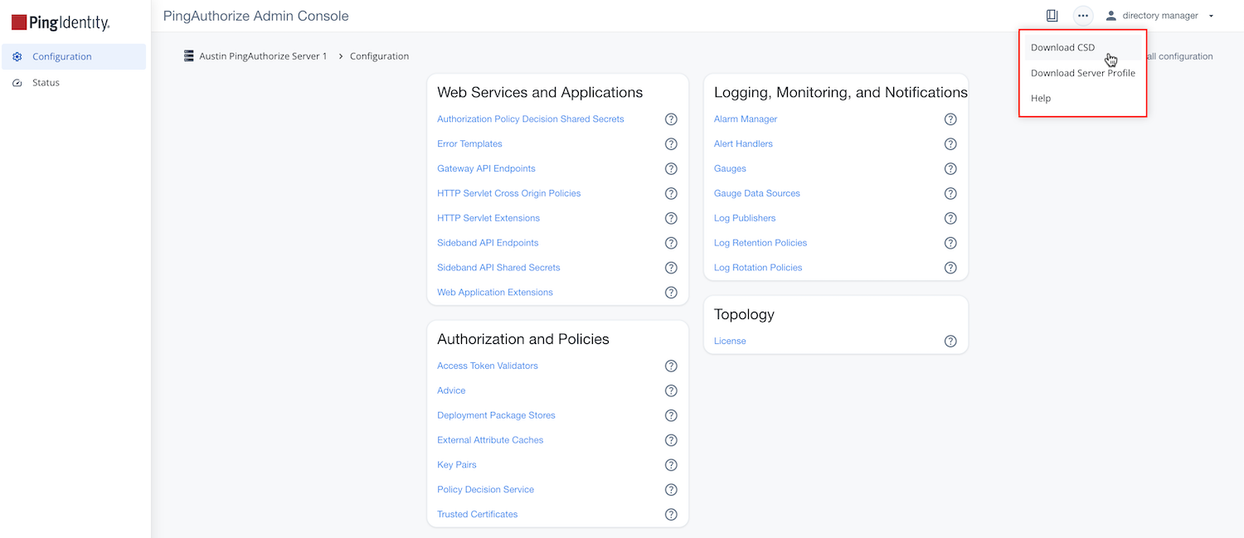Open help for Error Templates

point(671,143)
